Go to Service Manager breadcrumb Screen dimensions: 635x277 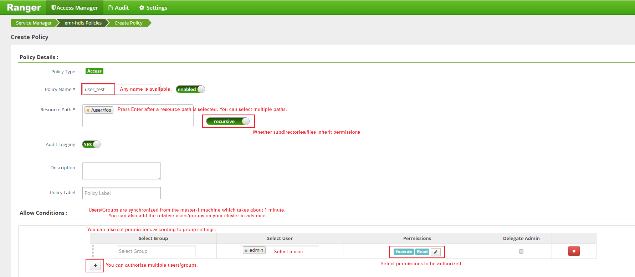(34, 23)
